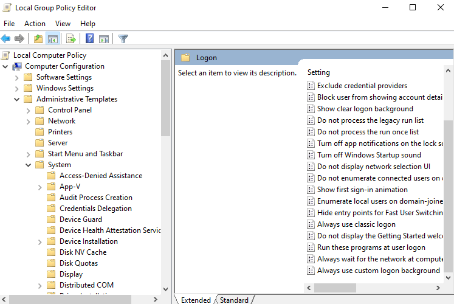Switch to the Extended tab
This screenshot has width=454, height=304.
pos(196,300)
